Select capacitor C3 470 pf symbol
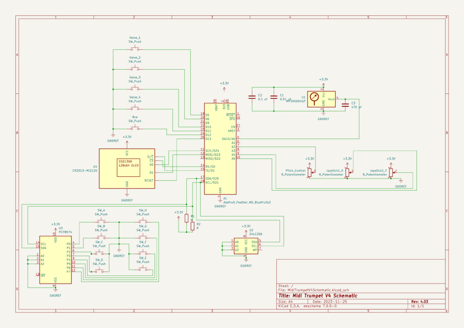 346,104
